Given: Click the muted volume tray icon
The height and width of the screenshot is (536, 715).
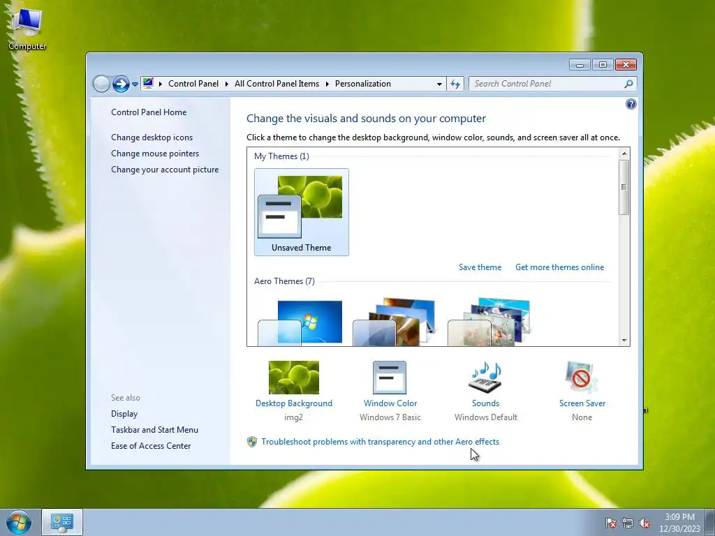Looking at the screenshot, I should pos(644,523).
